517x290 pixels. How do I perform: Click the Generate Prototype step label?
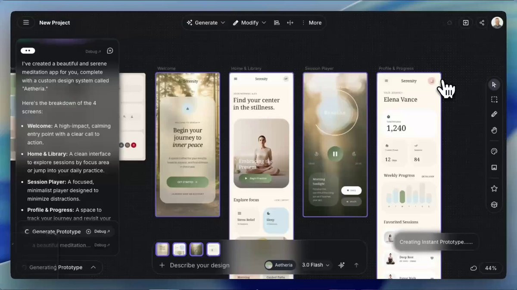[56, 232]
